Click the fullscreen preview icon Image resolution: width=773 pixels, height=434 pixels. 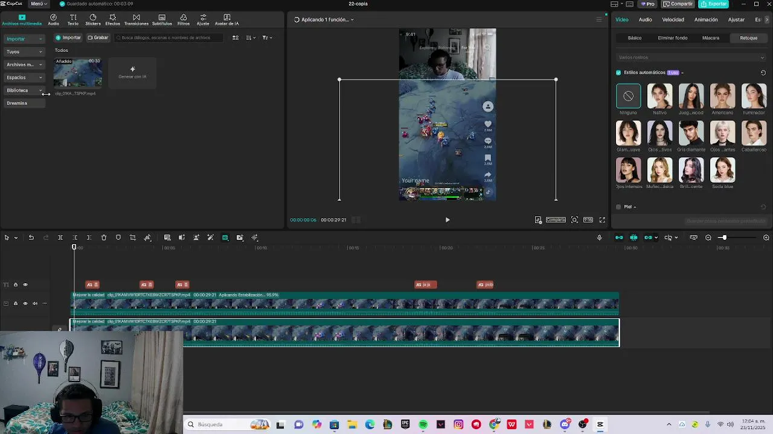click(x=602, y=220)
